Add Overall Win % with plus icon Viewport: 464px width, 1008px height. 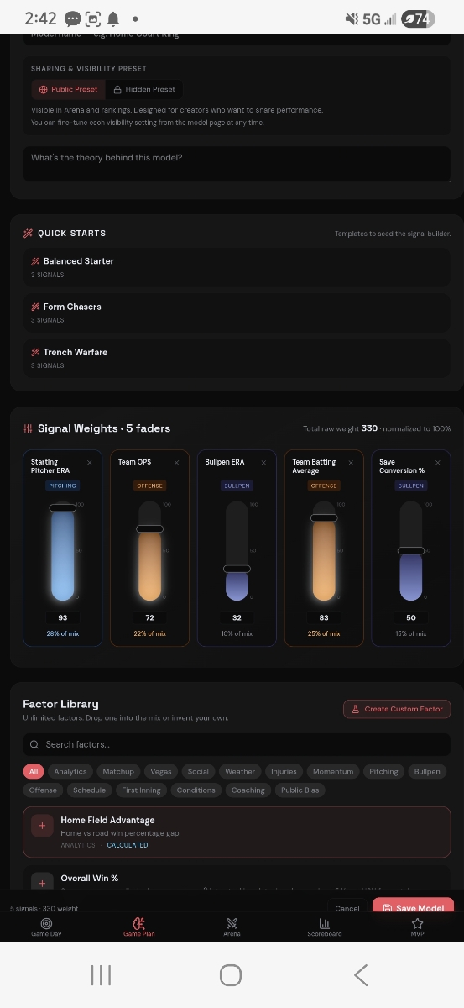tap(42, 883)
